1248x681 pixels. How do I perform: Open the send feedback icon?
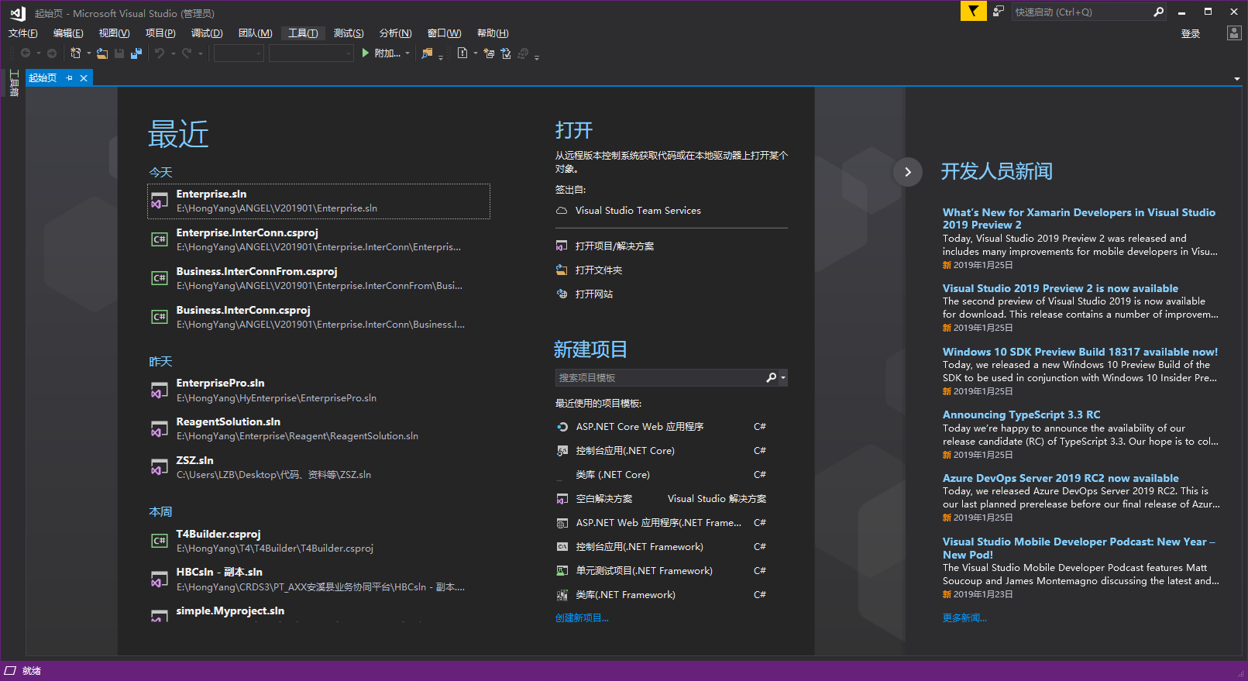coord(999,11)
